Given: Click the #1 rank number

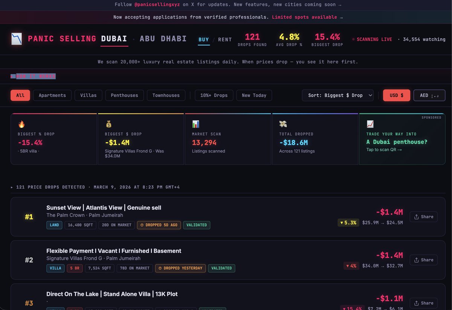Looking at the screenshot, I should pyautogui.click(x=29, y=217).
